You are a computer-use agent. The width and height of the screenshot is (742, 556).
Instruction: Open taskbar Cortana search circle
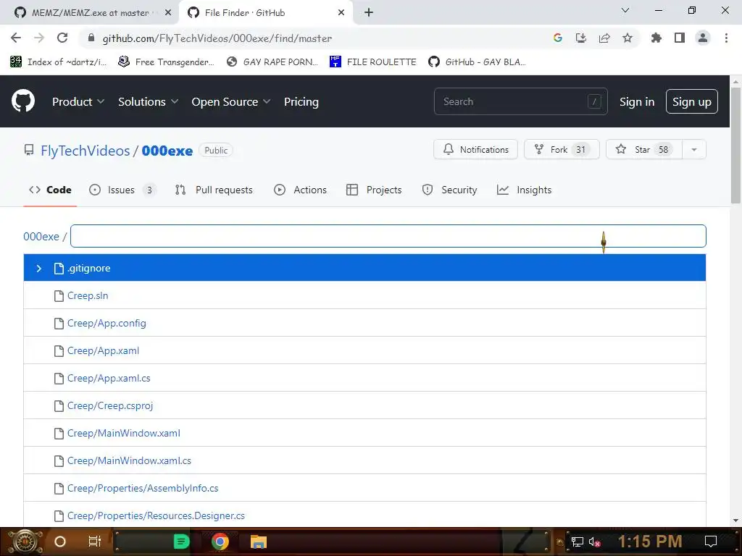[x=59, y=542]
